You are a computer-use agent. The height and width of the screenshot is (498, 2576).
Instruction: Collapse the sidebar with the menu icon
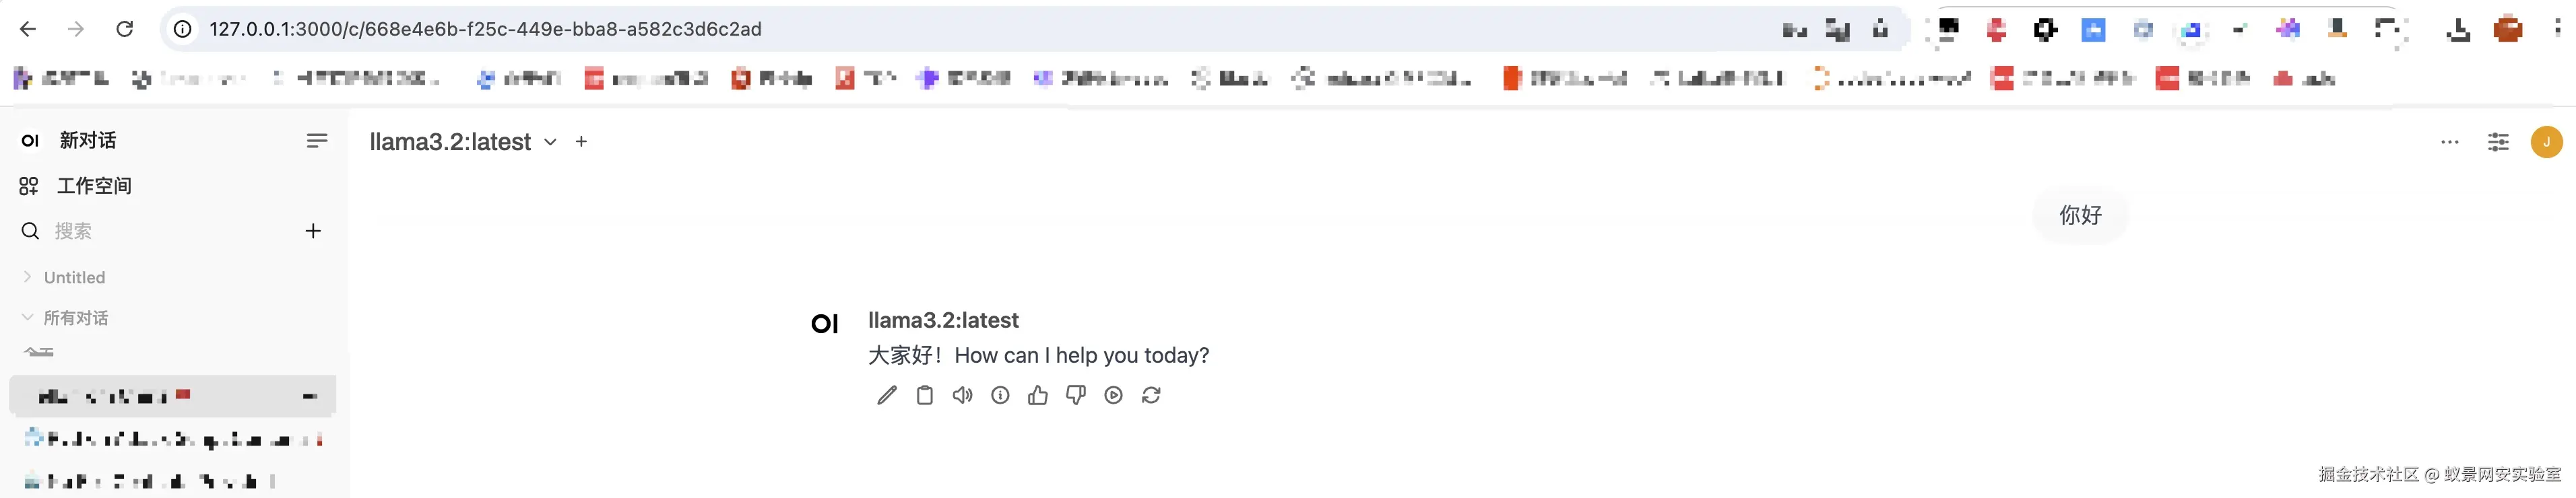click(316, 141)
